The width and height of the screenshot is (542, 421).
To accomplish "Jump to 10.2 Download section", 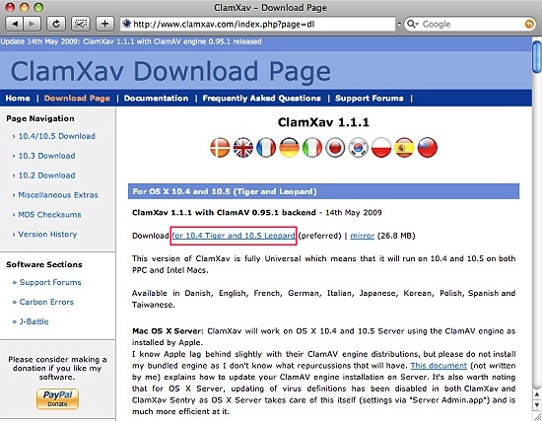I will [46, 175].
